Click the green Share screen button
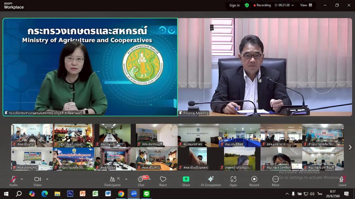This screenshot has width=355, height=199. click(186, 181)
